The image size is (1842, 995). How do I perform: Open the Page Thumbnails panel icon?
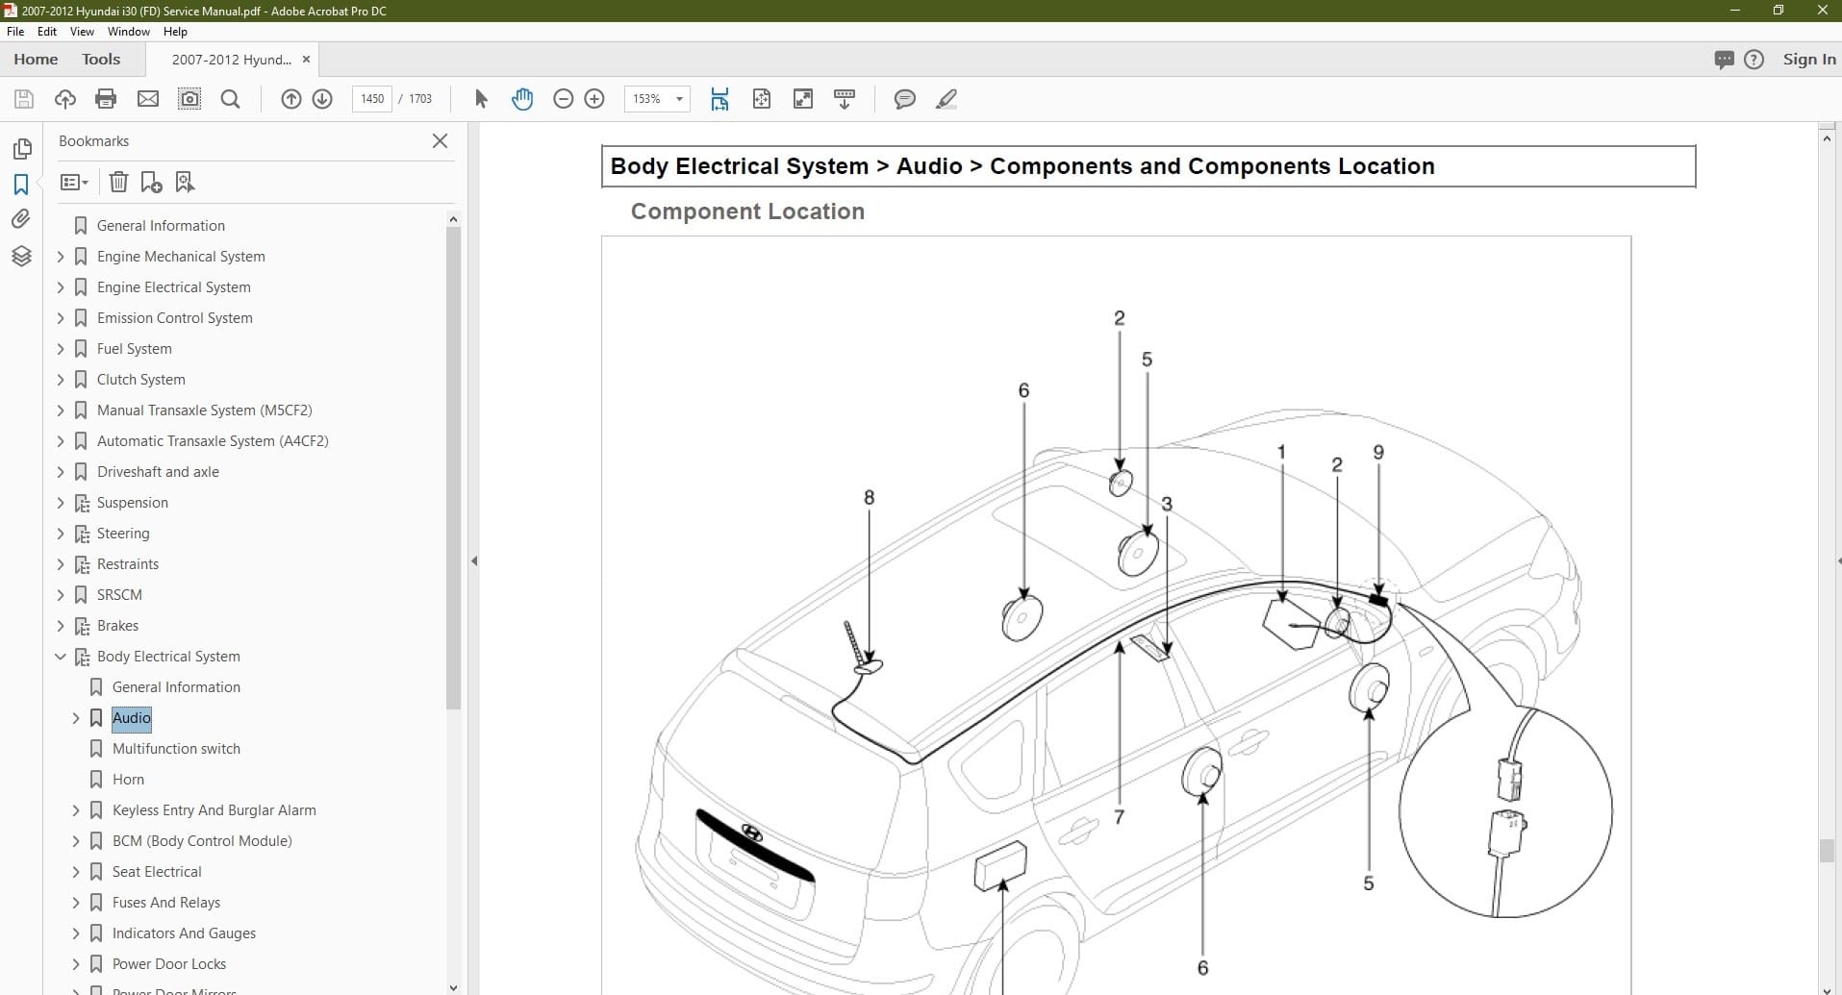[x=21, y=149]
